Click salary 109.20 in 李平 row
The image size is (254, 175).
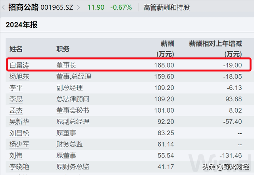(164, 88)
